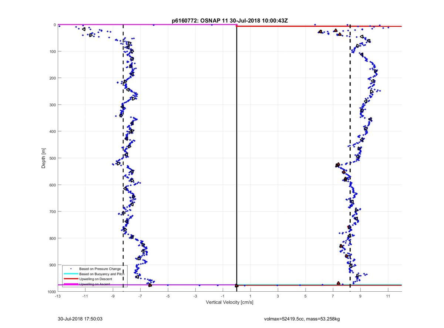Click the depth tick label '0'
This screenshot has height=328, width=444.
(55, 25)
